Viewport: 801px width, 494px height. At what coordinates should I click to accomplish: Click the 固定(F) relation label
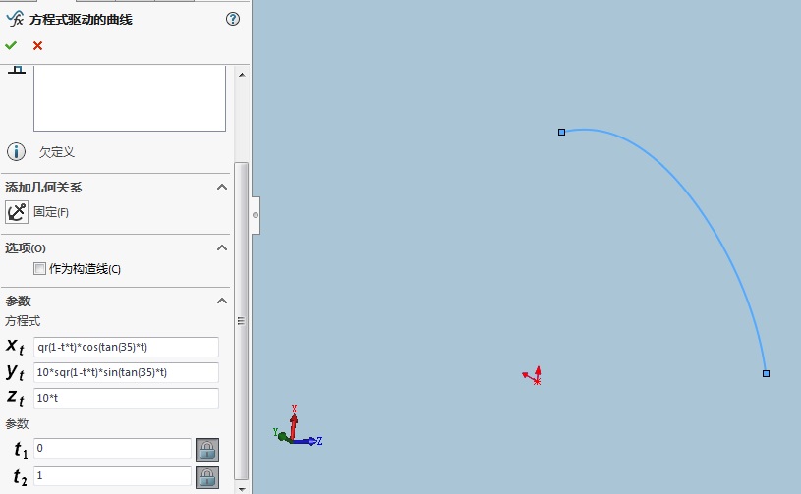click(51, 212)
